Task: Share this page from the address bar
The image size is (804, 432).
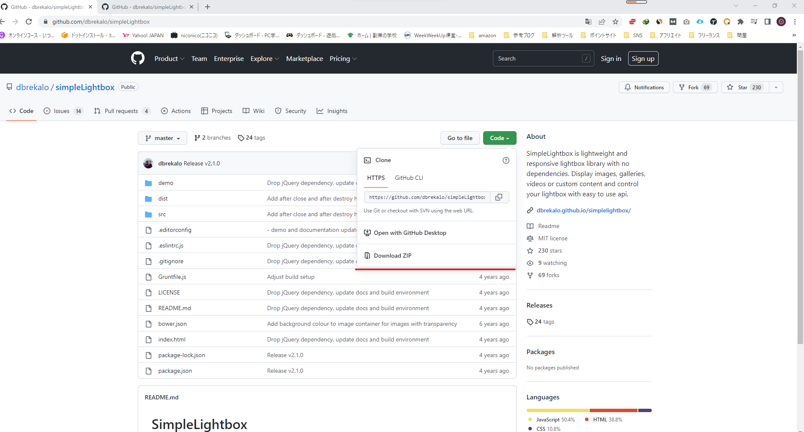Action: pos(602,22)
